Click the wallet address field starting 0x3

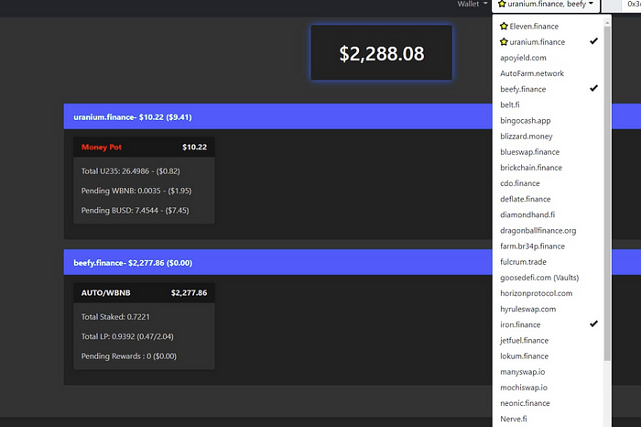click(632, 5)
